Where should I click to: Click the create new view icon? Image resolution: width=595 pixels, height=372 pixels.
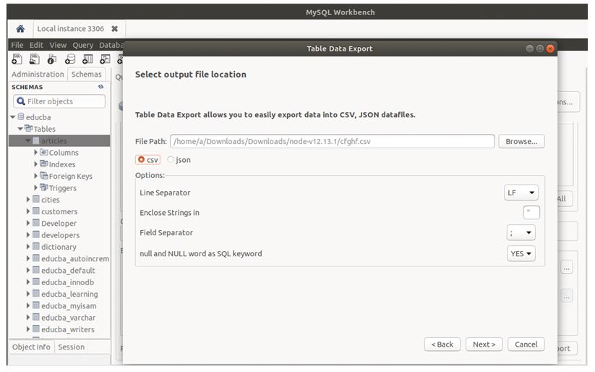(x=105, y=59)
